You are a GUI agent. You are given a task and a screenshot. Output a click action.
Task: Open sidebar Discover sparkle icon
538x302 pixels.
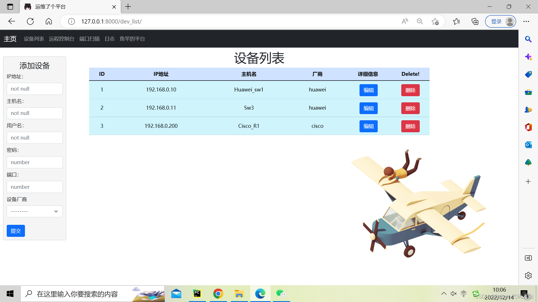click(x=528, y=57)
